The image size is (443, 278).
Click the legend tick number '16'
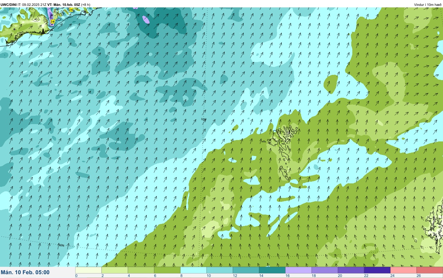(287, 276)
